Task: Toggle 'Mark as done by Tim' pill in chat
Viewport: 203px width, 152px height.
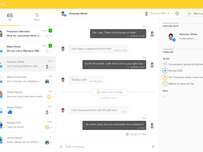Action: coord(109,92)
